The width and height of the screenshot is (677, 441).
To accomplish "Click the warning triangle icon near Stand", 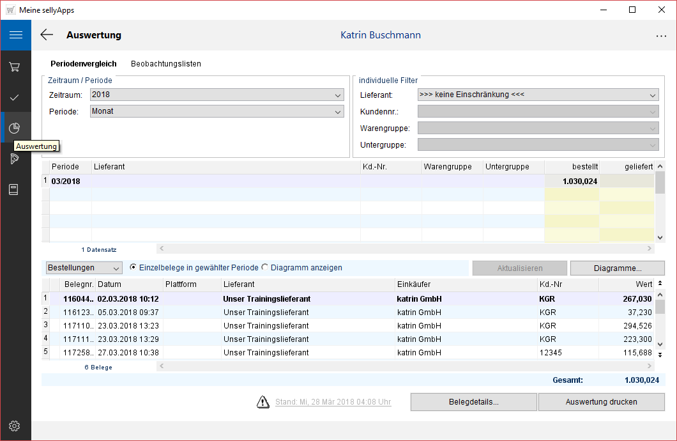I will tap(263, 402).
